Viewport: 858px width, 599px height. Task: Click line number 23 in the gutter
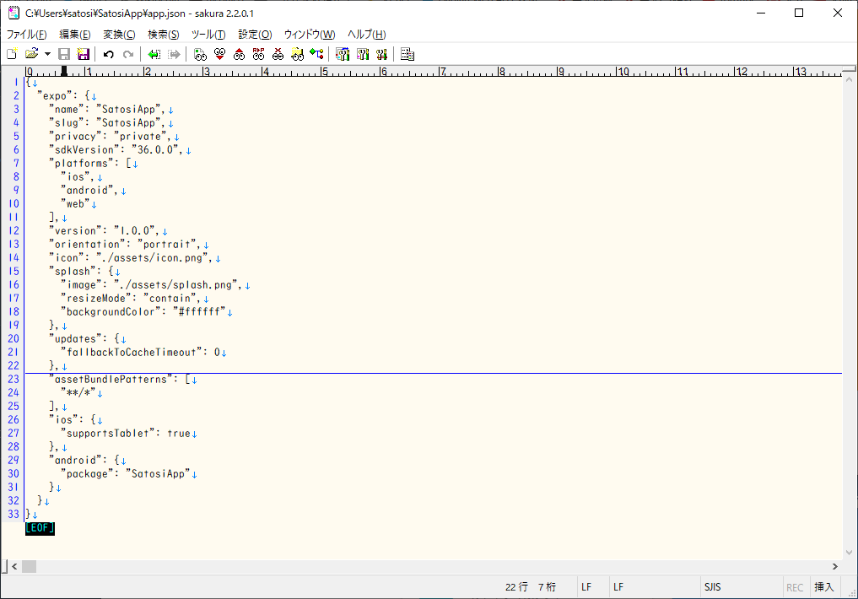click(x=13, y=379)
